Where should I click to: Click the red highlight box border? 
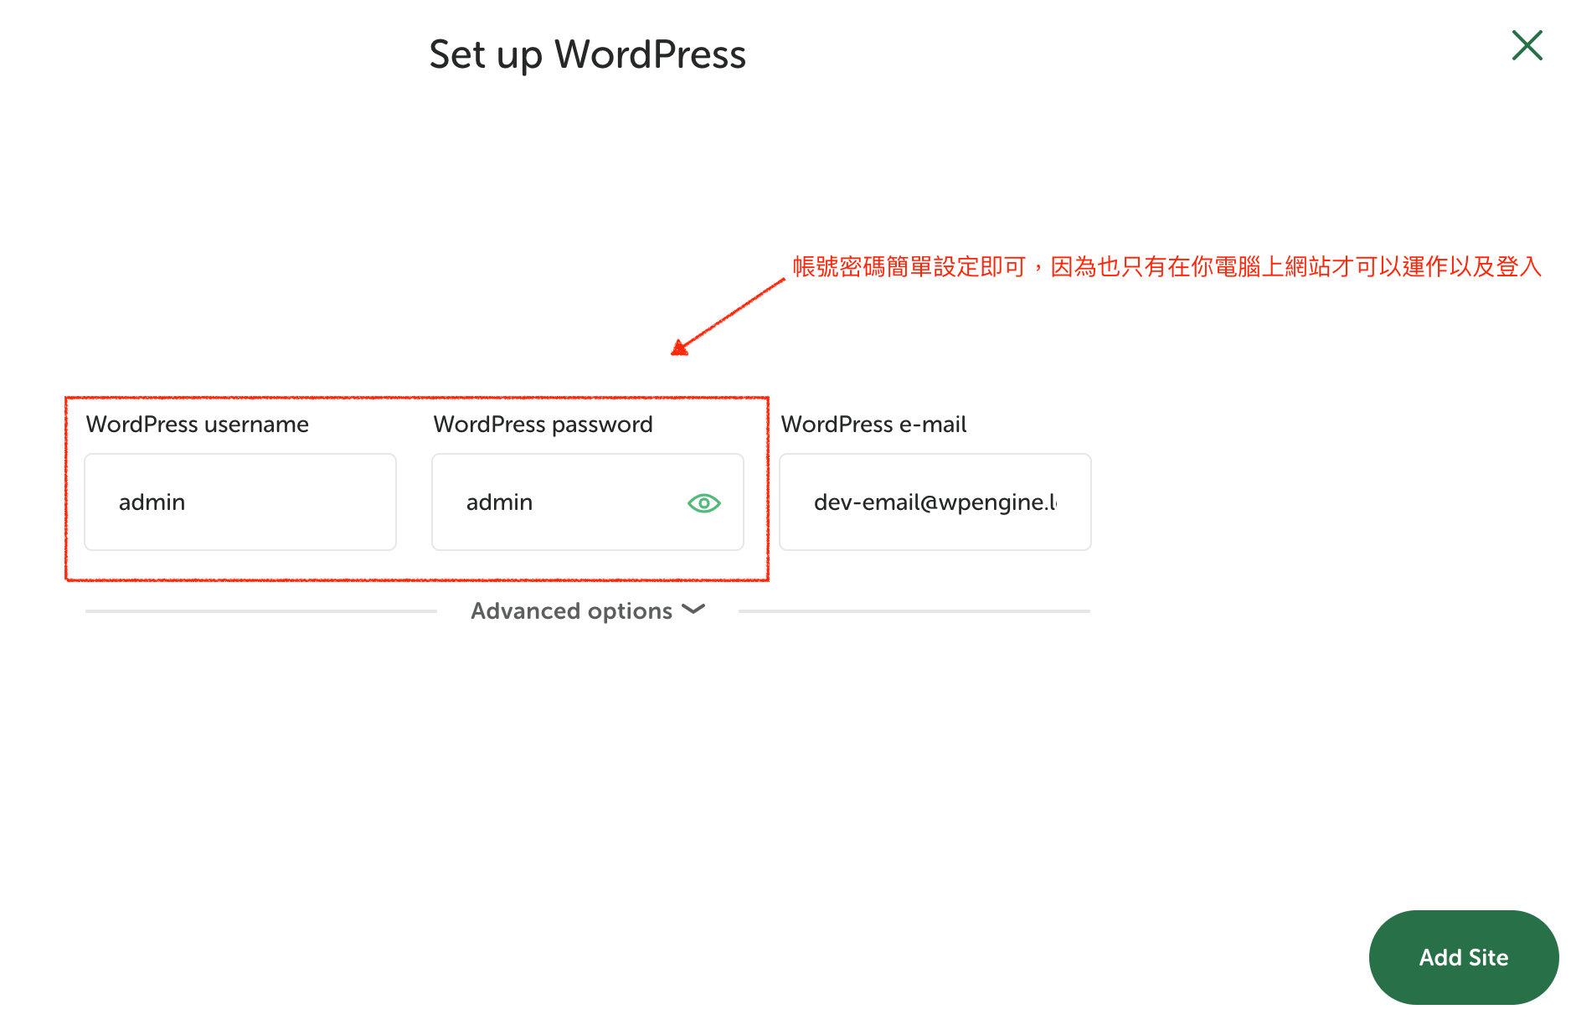pos(417,398)
